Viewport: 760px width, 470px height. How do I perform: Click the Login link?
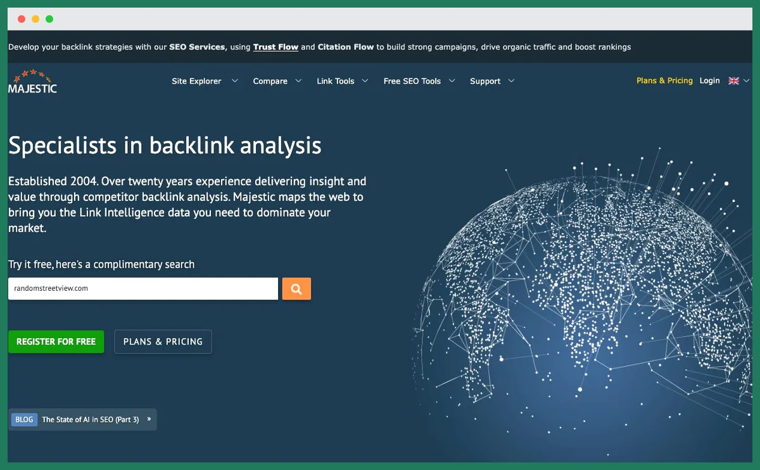point(709,80)
